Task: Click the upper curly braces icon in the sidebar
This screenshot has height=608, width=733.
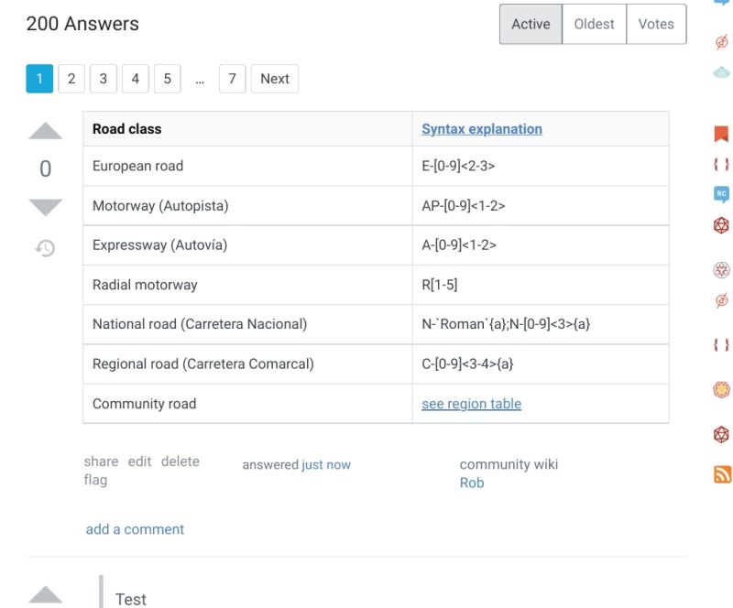Action: tap(721, 163)
